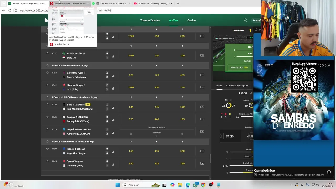The width and height of the screenshot is (336, 189).
Task: Favorite the Bayern (MERLIN) match star
Action: pos(48,104)
